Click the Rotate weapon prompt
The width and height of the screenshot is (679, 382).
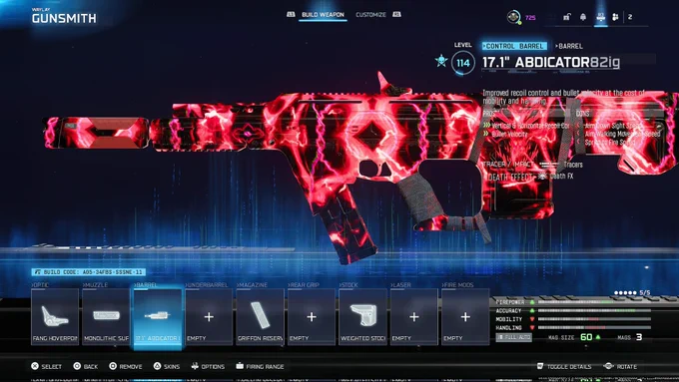620,366
